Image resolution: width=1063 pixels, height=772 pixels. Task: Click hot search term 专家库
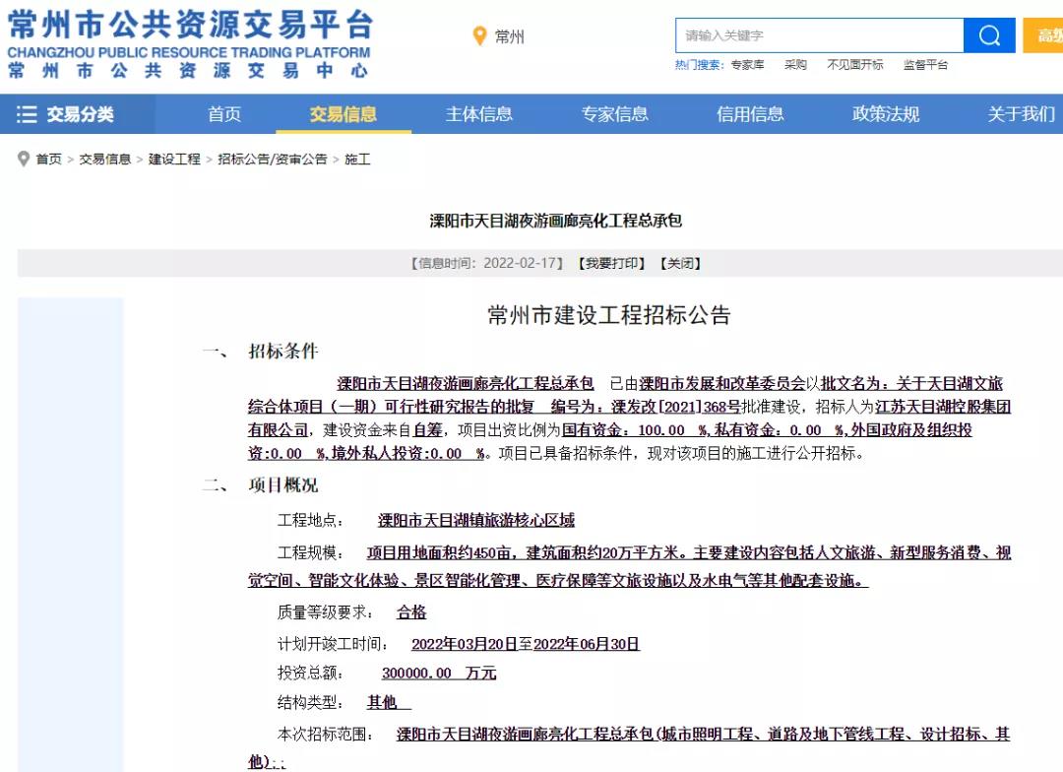[x=747, y=64]
